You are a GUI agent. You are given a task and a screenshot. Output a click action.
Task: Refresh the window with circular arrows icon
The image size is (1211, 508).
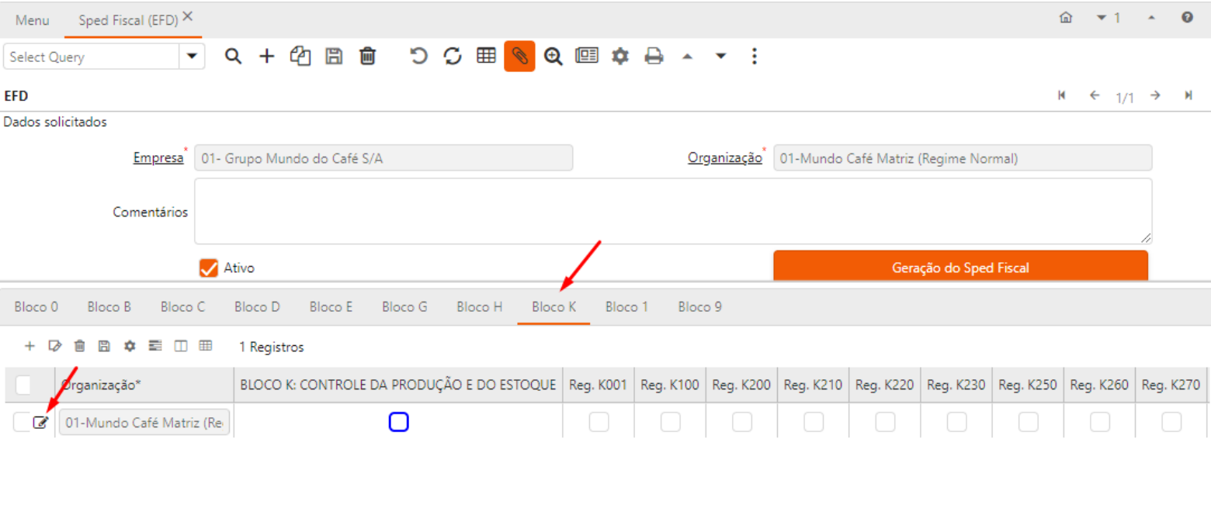453,57
